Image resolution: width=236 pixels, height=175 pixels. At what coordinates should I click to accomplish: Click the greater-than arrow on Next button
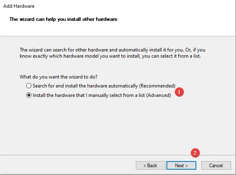(x=187, y=166)
